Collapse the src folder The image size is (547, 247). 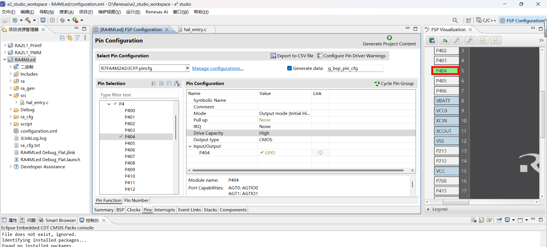[11, 95]
